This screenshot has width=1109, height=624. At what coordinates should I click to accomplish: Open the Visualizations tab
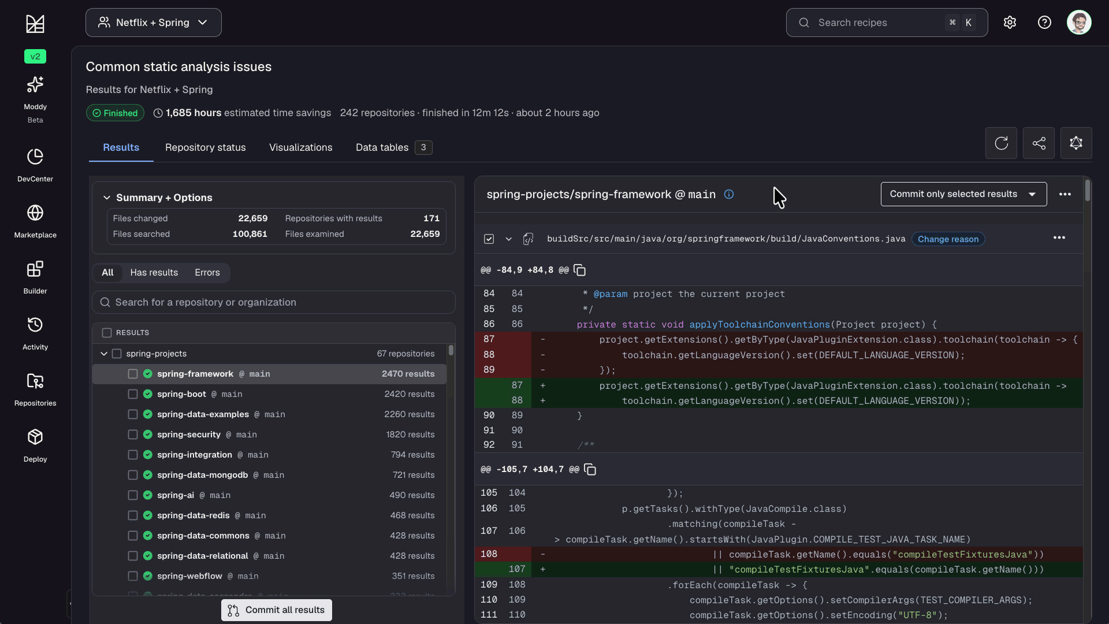coord(301,147)
